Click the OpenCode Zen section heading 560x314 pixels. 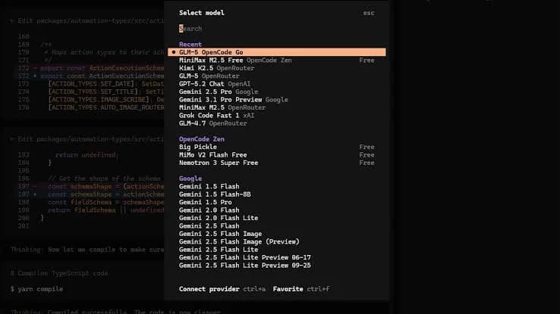[x=202, y=139]
